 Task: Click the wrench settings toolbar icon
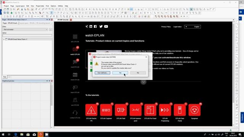click(18, 9)
